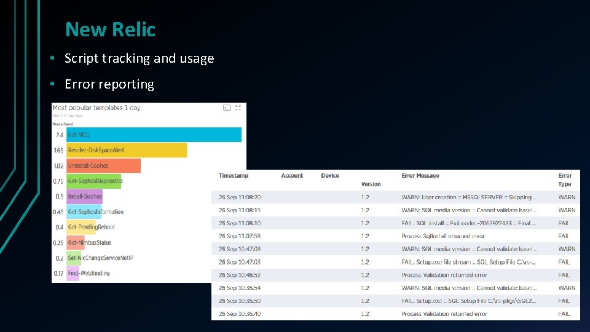
Task: Select the 26 Sep 10:35:54 timestamp cell
Action: (240, 288)
